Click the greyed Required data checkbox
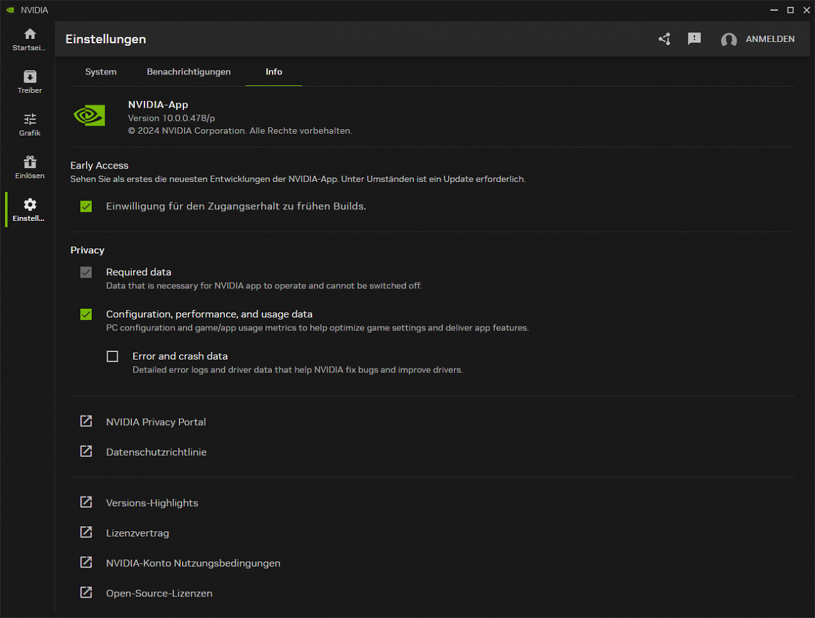Viewport: 815px width, 618px height. click(86, 272)
